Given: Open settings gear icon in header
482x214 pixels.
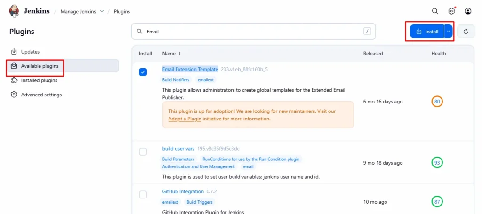Looking at the screenshot, I should (451, 11).
